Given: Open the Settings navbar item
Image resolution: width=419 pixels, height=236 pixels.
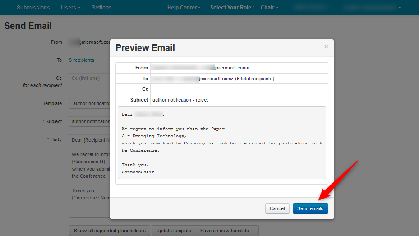Looking at the screenshot, I should (x=101, y=8).
